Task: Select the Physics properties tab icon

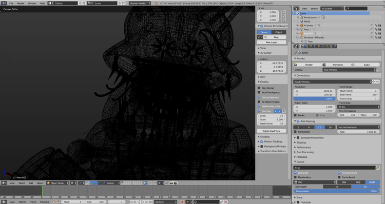Action: pos(335,46)
